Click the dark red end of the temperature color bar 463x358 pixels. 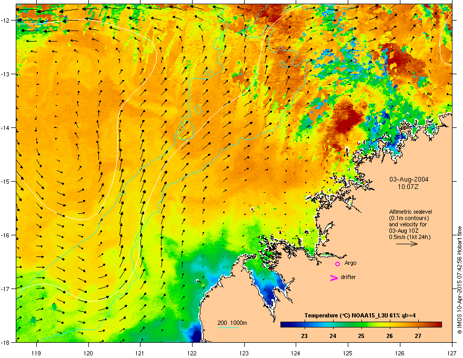438,325
